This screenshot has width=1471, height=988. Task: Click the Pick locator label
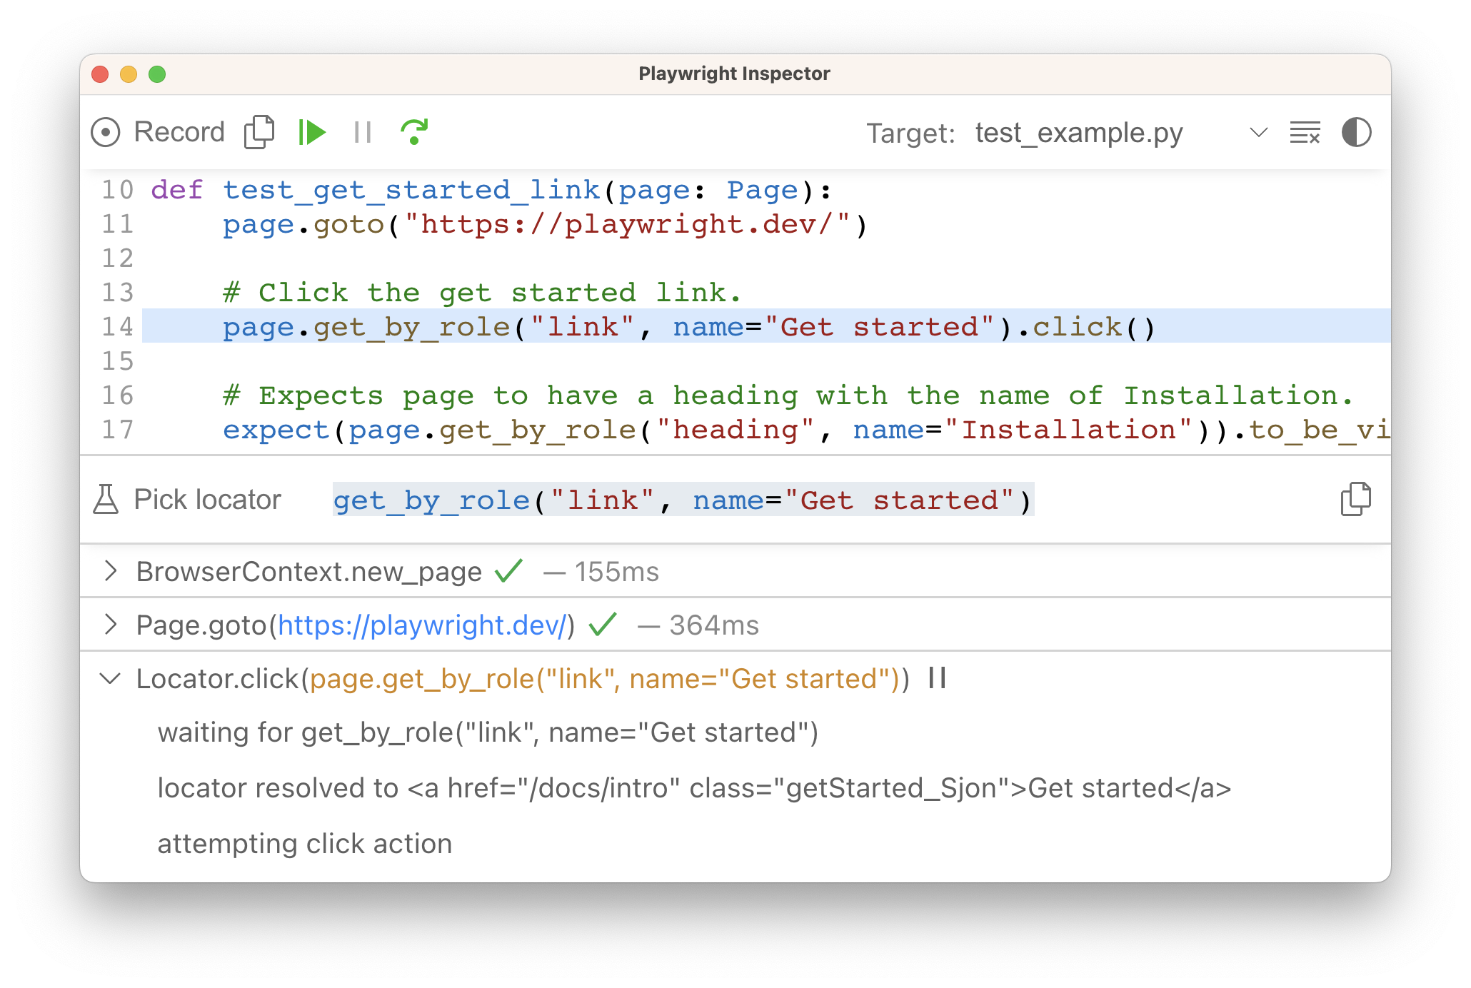(207, 500)
